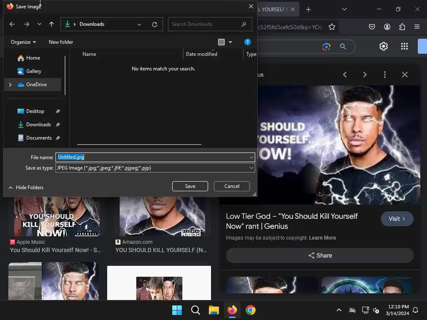The height and width of the screenshot is (320, 427).
Task: Open File Explorer from taskbar
Action: (214, 310)
